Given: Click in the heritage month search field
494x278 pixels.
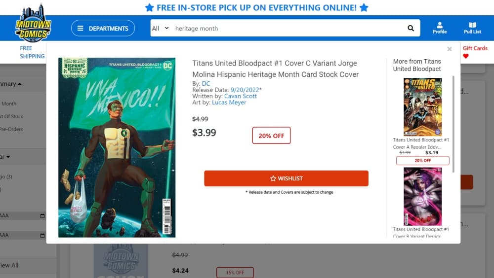Looking at the screenshot, I should (287, 28).
